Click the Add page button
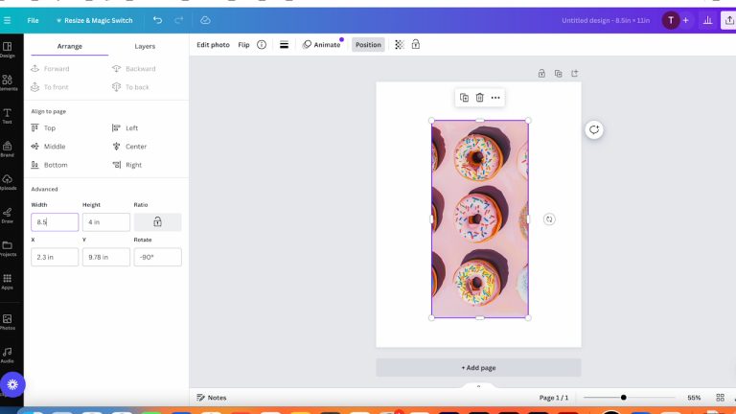Viewport: 736px width, 414px height. (x=478, y=368)
